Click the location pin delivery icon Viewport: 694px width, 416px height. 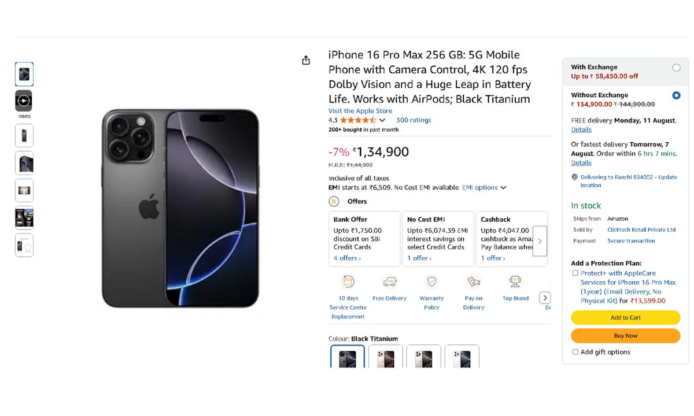(x=574, y=177)
